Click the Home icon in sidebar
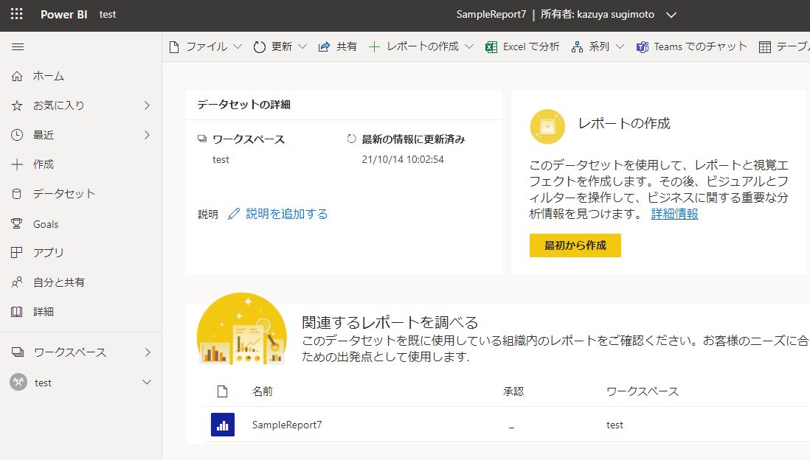 (x=18, y=76)
